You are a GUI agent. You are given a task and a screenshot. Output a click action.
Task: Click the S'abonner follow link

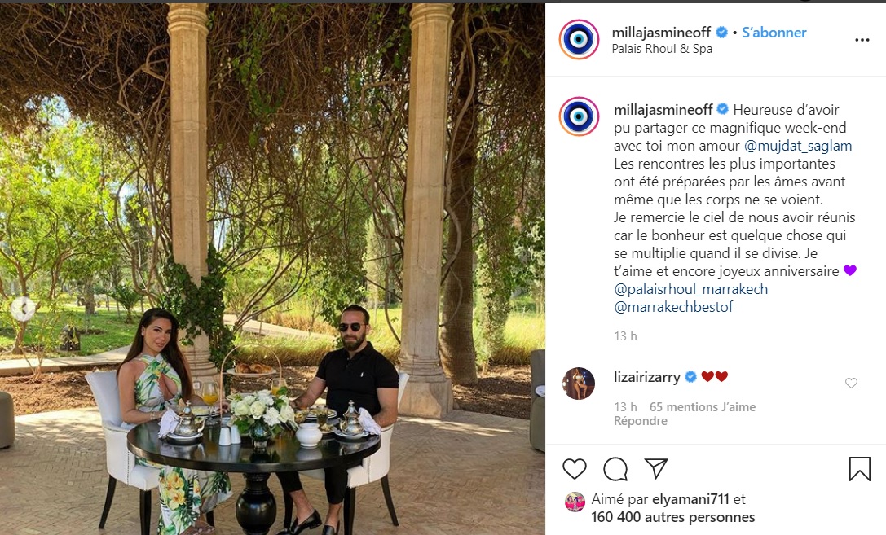point(774,33)
